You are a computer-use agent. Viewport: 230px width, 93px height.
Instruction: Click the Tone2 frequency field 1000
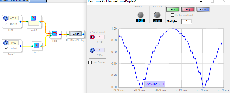(x=14, y=43)
